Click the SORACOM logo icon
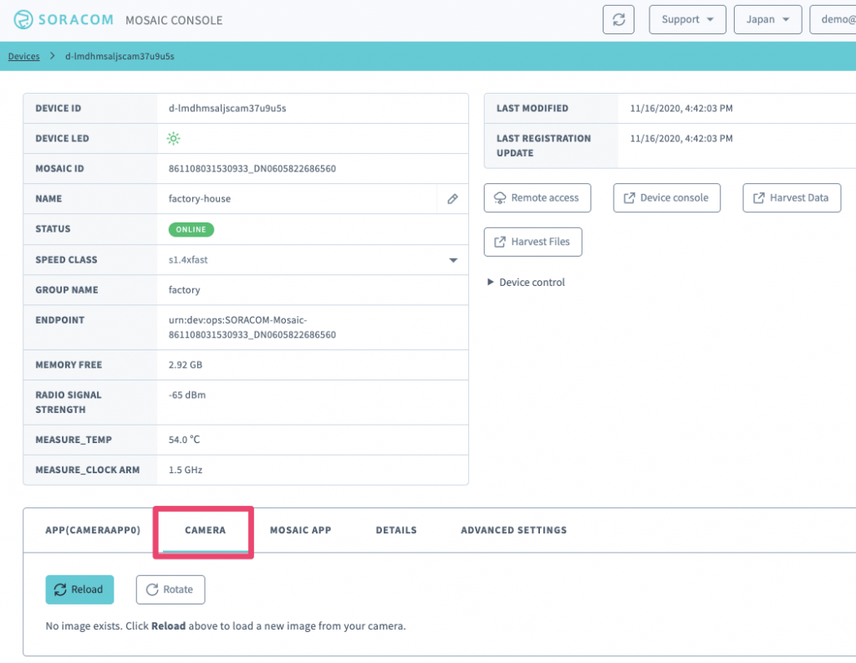The image size is (856, 663). 23,20
